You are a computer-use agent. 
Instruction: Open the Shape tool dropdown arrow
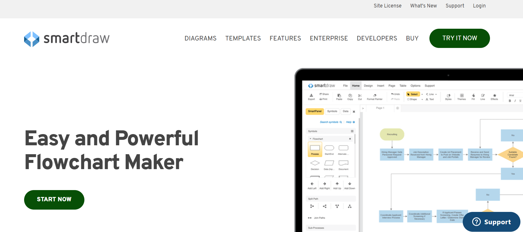[x=422, y=99]
